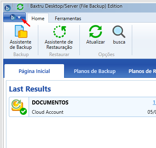Open the partially visible Planos de R tab
156x148 pixels.
pyautogui.click(x=142, y=71)
